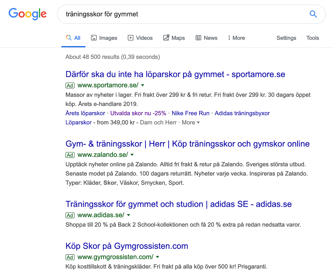Open the Zalando träningsskor ad headline
Image resolution: width=333 pixels, height=279 pixels.
[187, 144]
